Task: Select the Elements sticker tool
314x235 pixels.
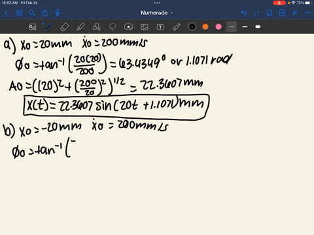Action: pos(128,27)
